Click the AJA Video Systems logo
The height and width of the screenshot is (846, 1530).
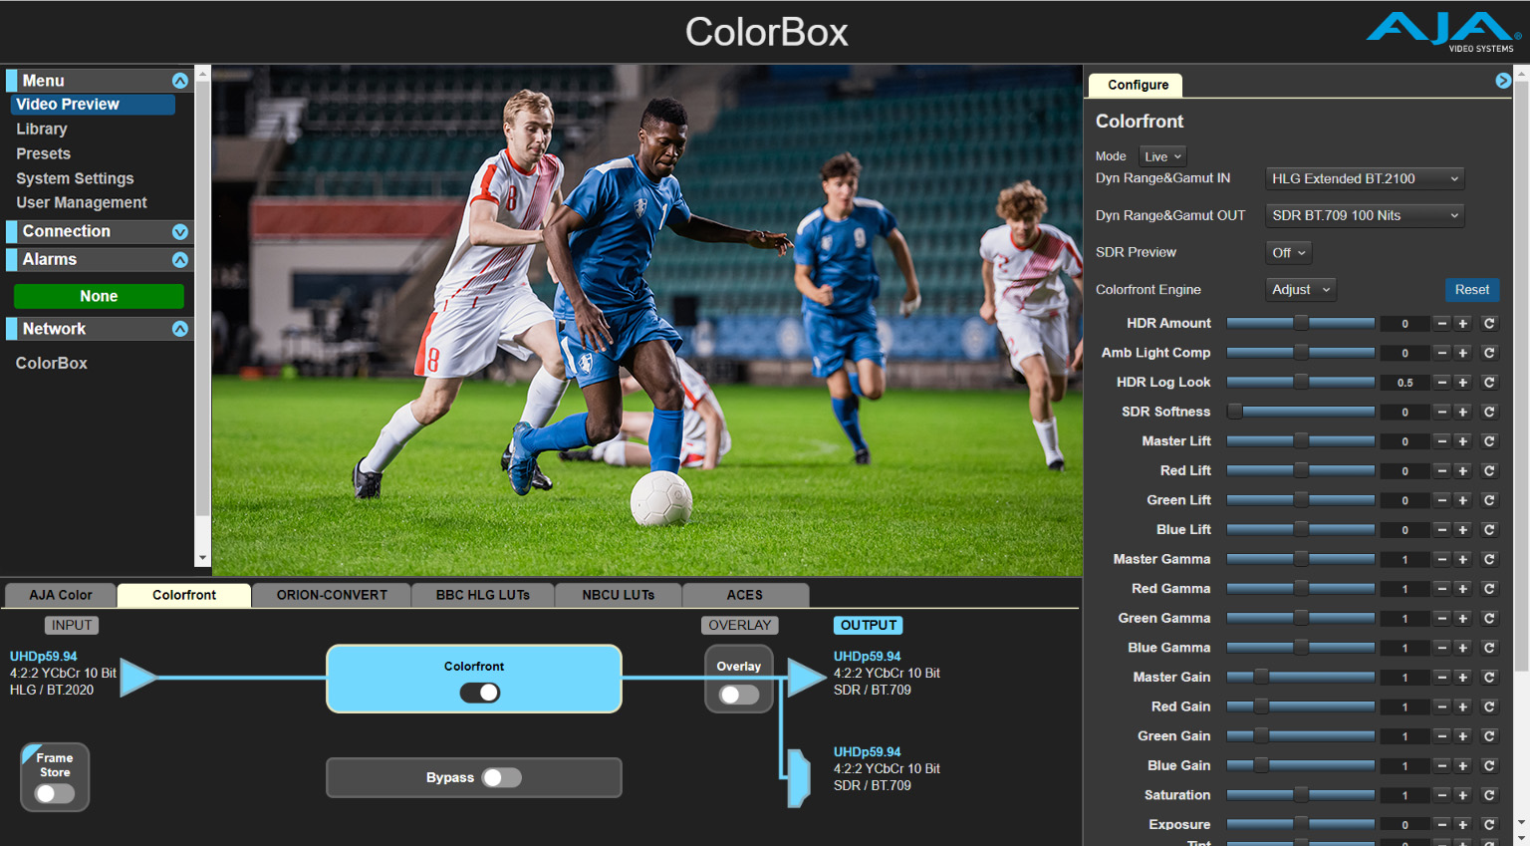1441,32
